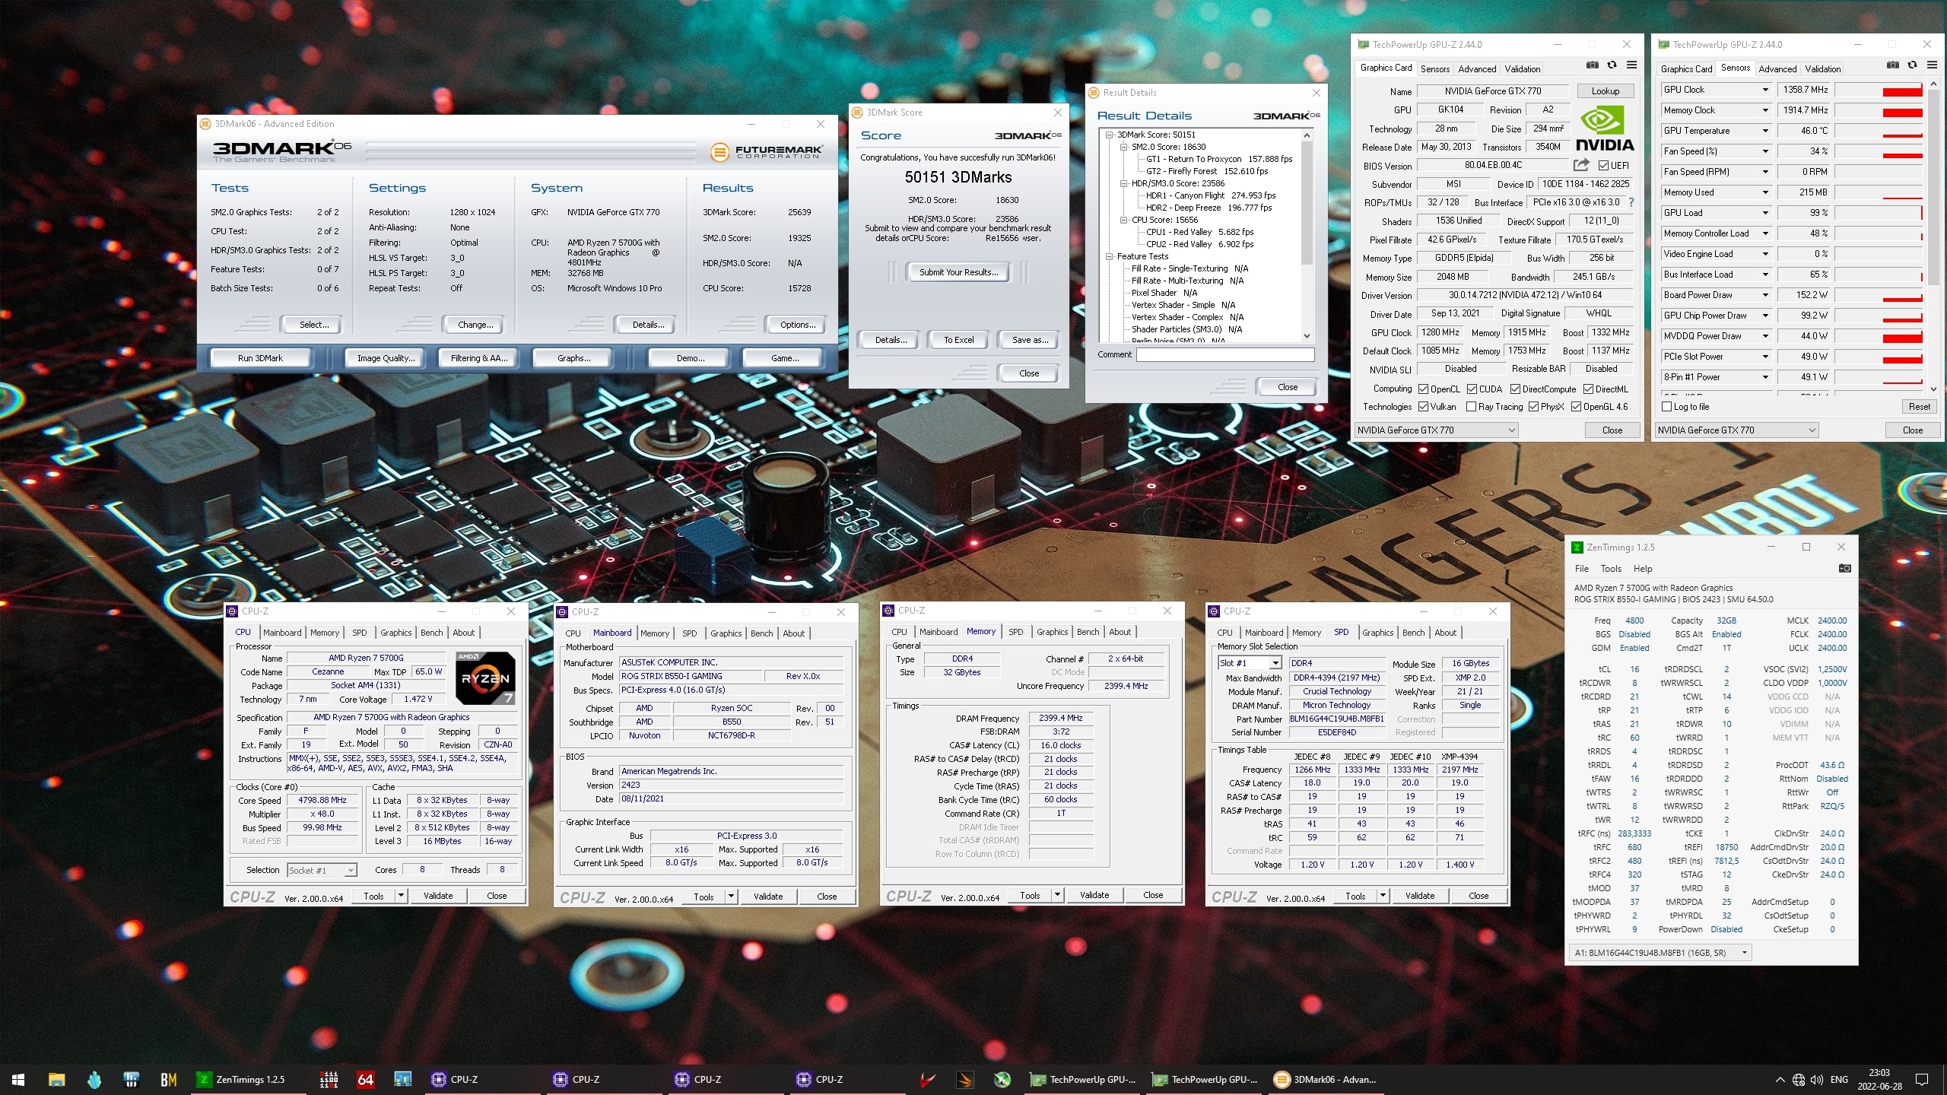Image resolution: width=1947 pixels, height=1095 pixels.
Task: Open the Slot #1 dropdown in the CPU-Z SPD tab
Action: coord(1250,663)
